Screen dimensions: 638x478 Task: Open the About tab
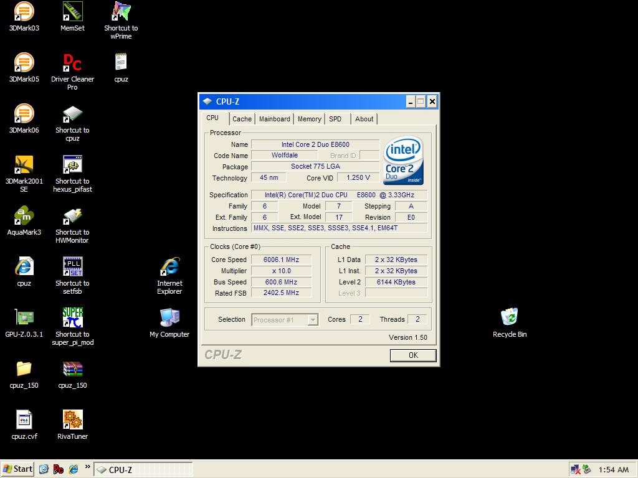coord(364,119)
